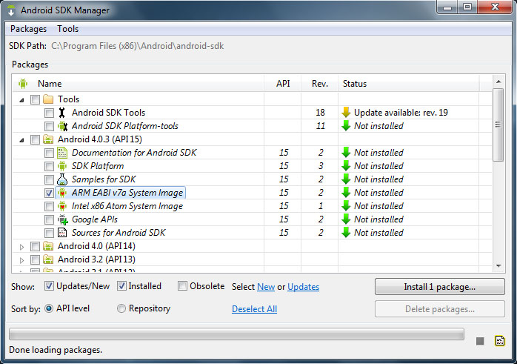Collapse the Android 4.0.3 (API 15) group
517x364 pixels.
pyautogui.click(x=21, y=140)
